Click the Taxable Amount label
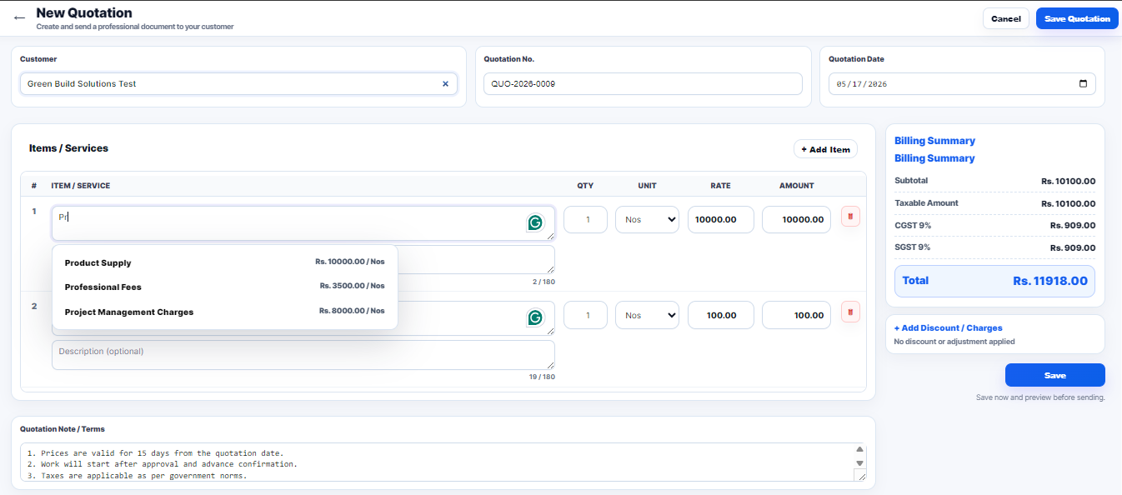Viewport: 1122px width, 495px height. point(926,203)
